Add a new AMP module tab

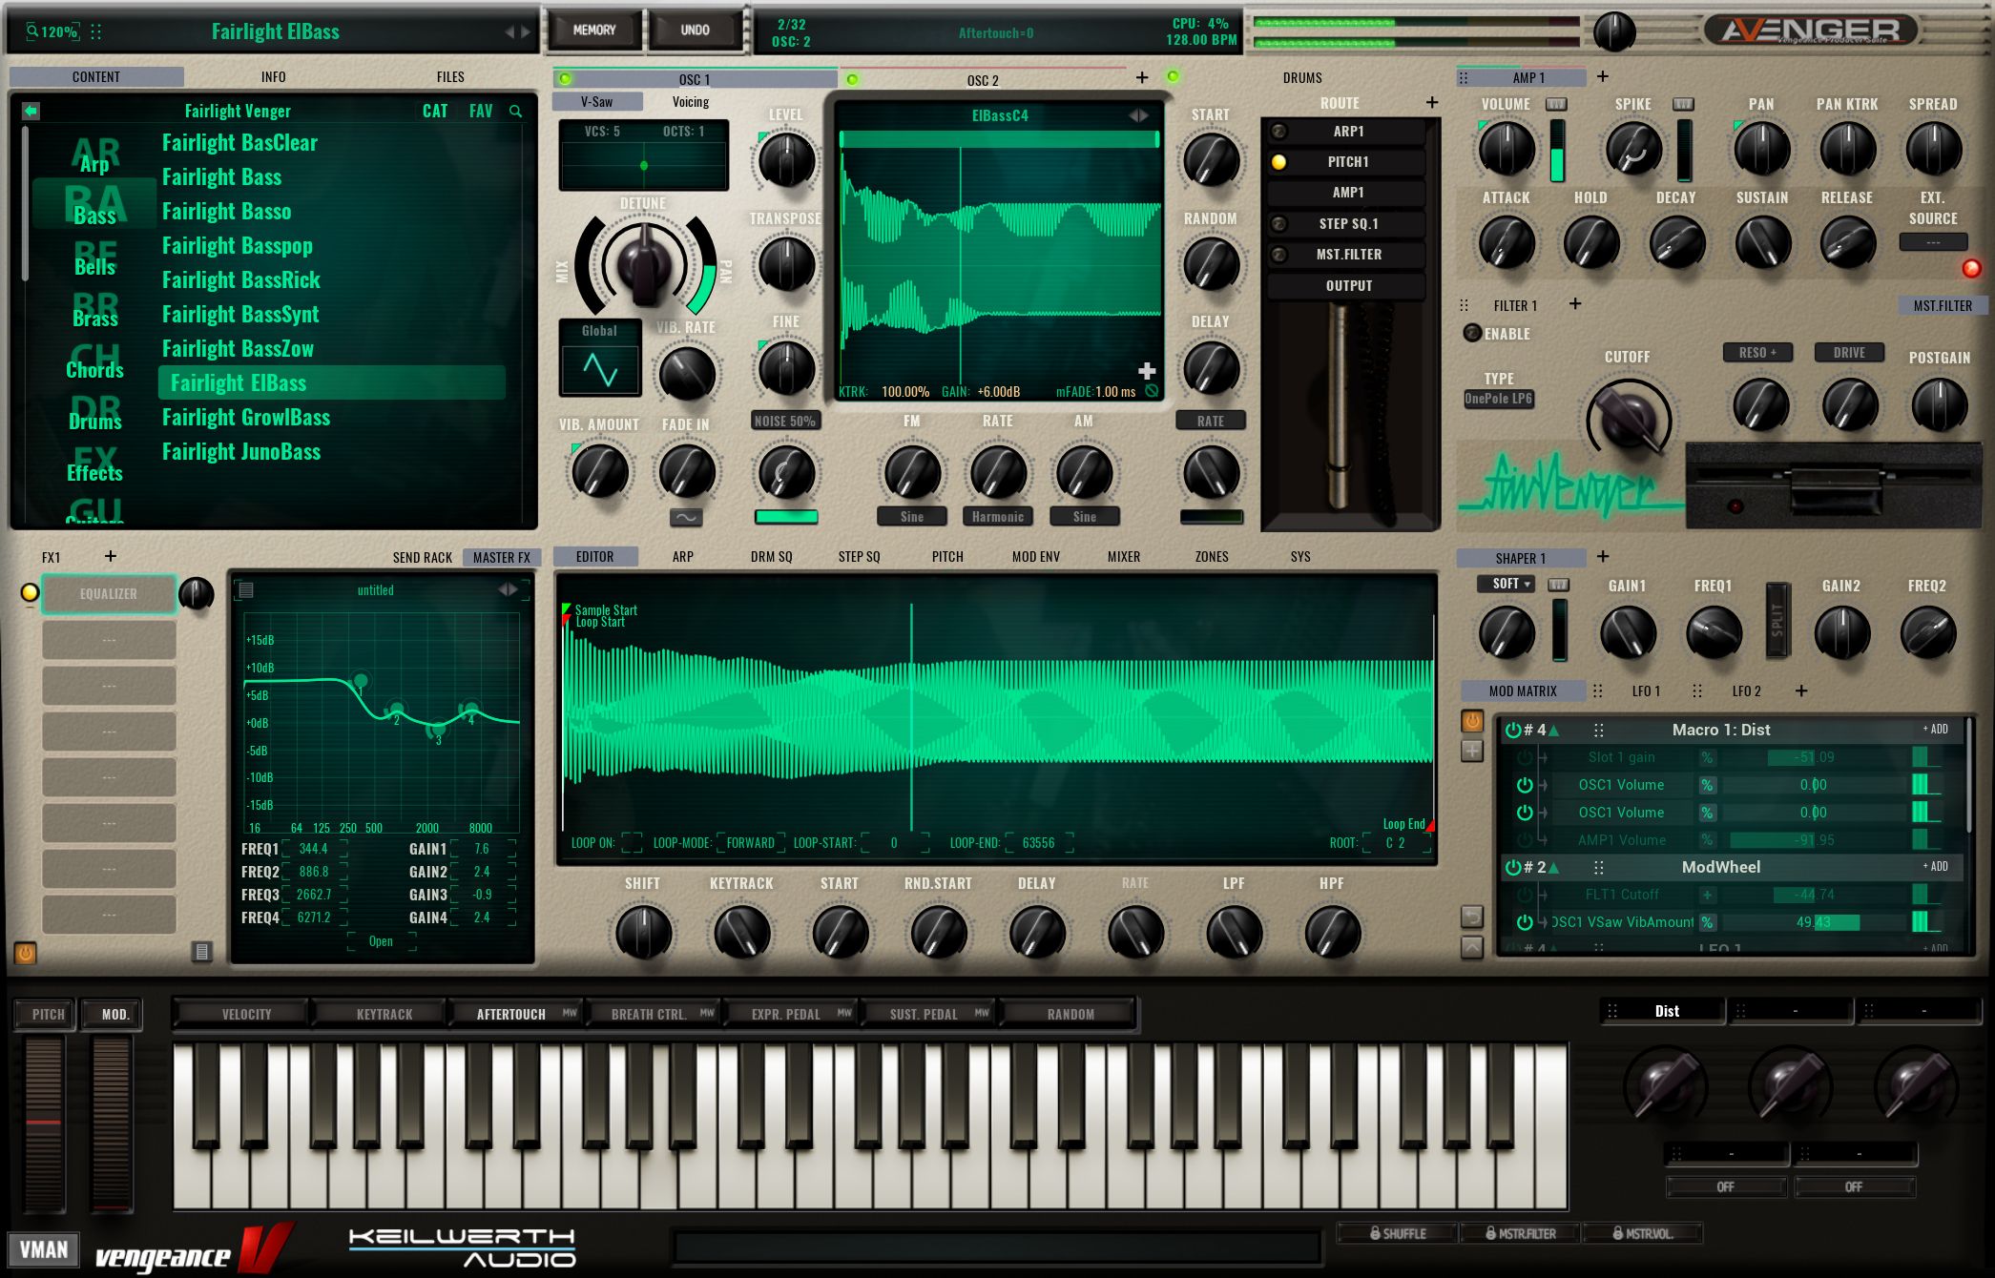(1603, 76)
